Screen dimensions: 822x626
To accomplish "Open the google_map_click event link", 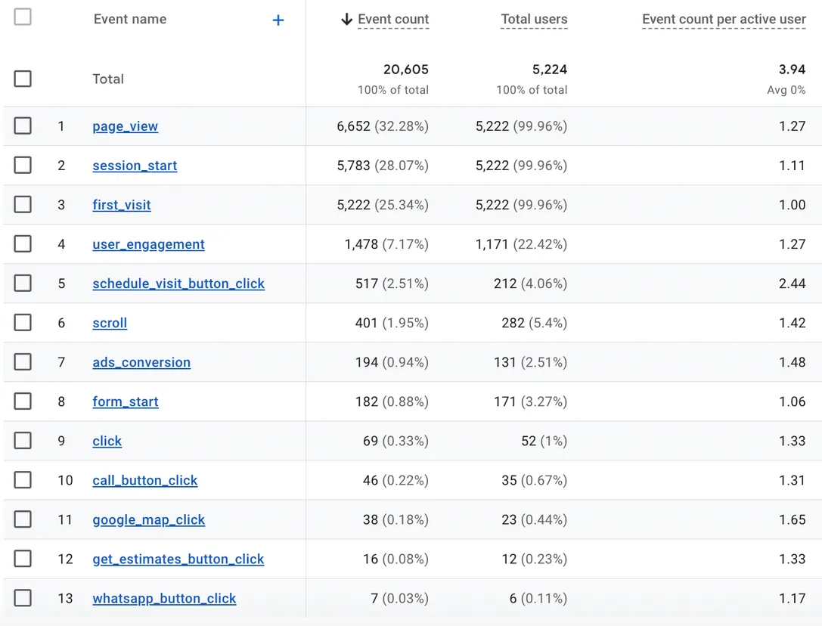I will pyautogui.click(x=148, y=519).
